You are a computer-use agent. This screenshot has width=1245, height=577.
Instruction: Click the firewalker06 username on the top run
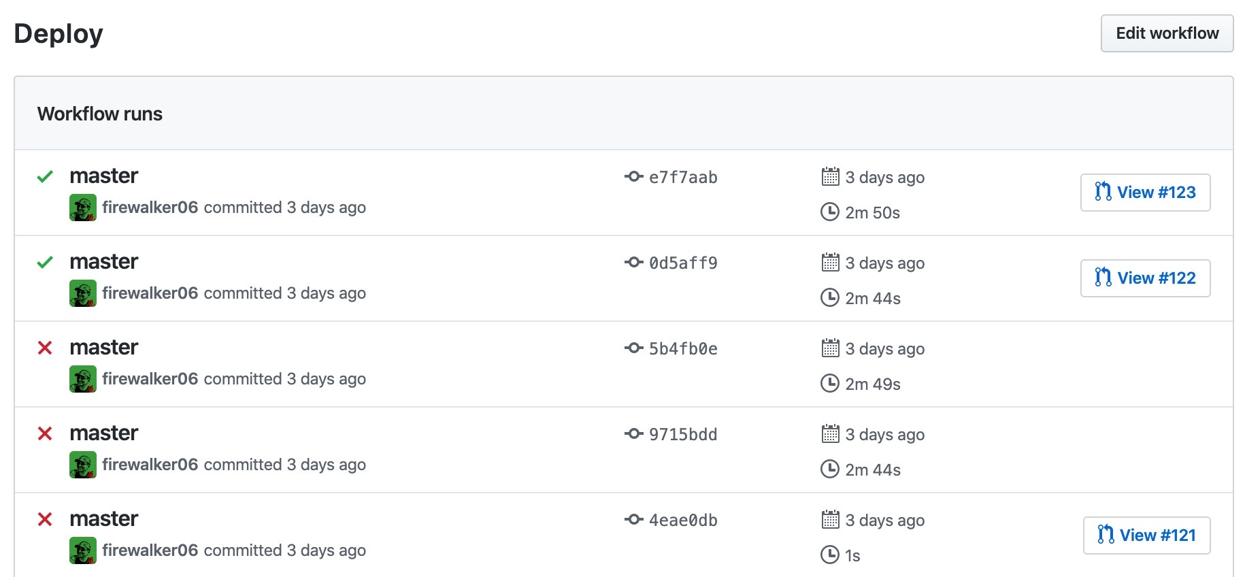tap(150, 208)
